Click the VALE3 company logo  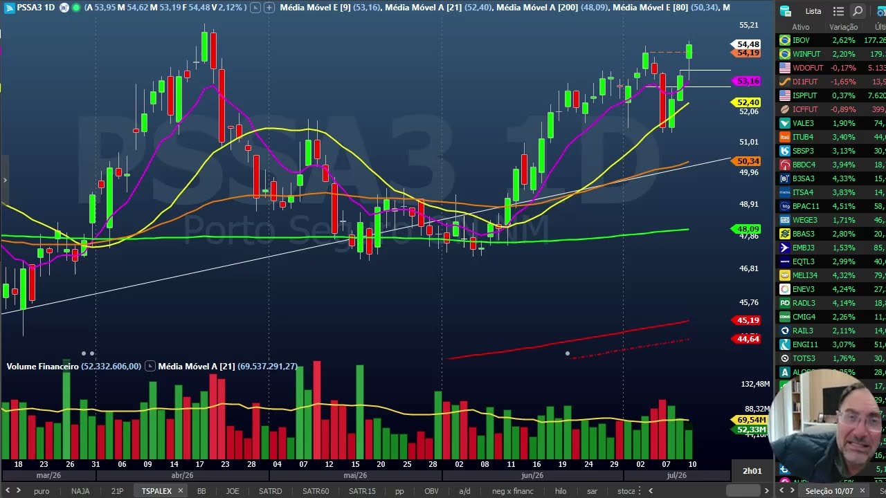(x=784, y=123)
